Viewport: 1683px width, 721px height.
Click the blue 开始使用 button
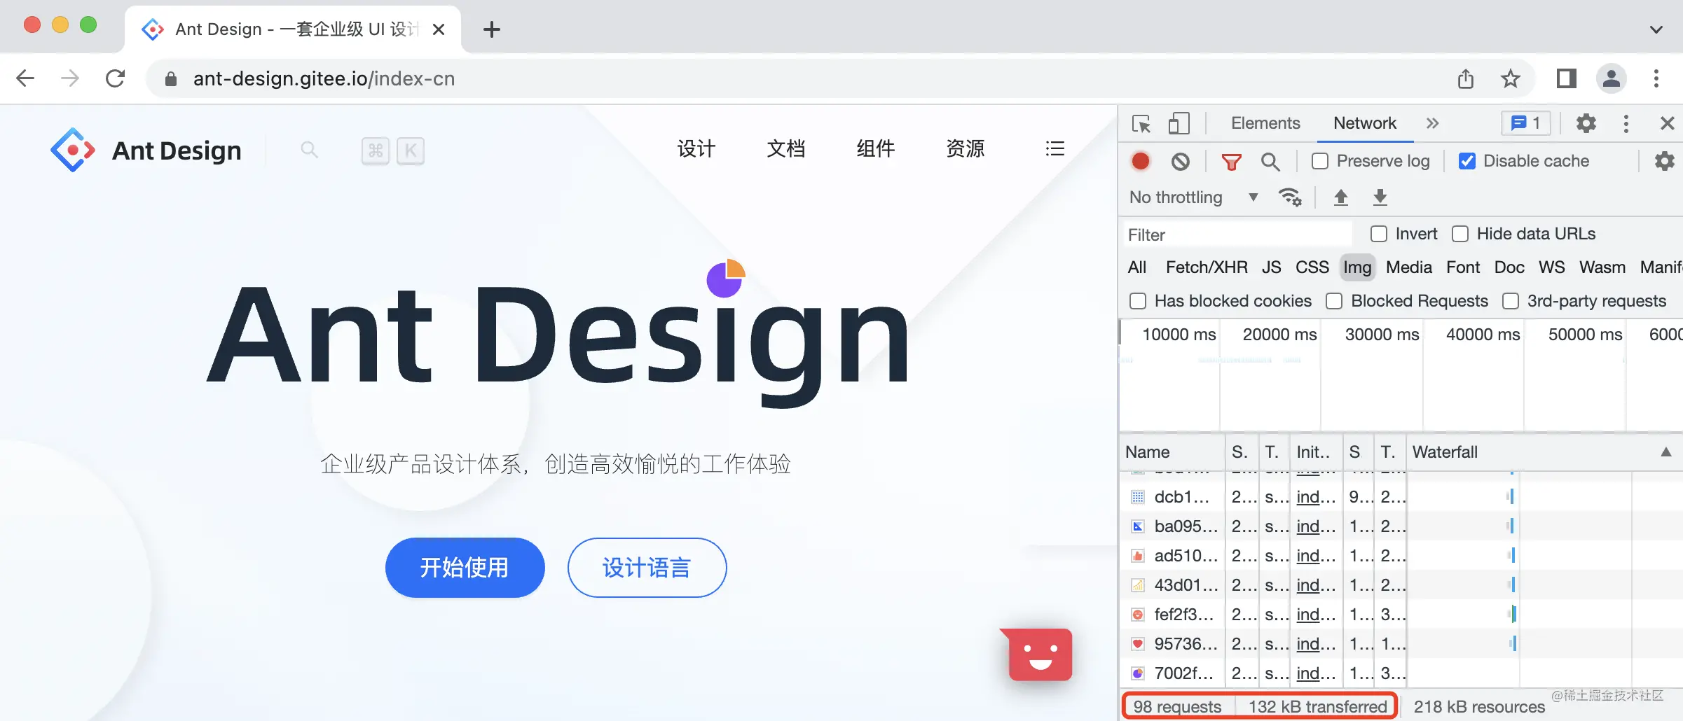tap(465, 567)
